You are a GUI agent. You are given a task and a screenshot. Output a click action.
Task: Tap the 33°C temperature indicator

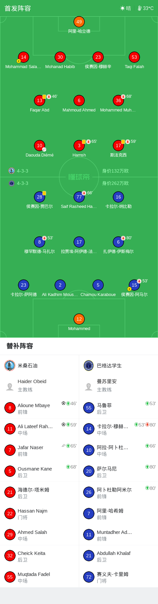click(146, 8)
